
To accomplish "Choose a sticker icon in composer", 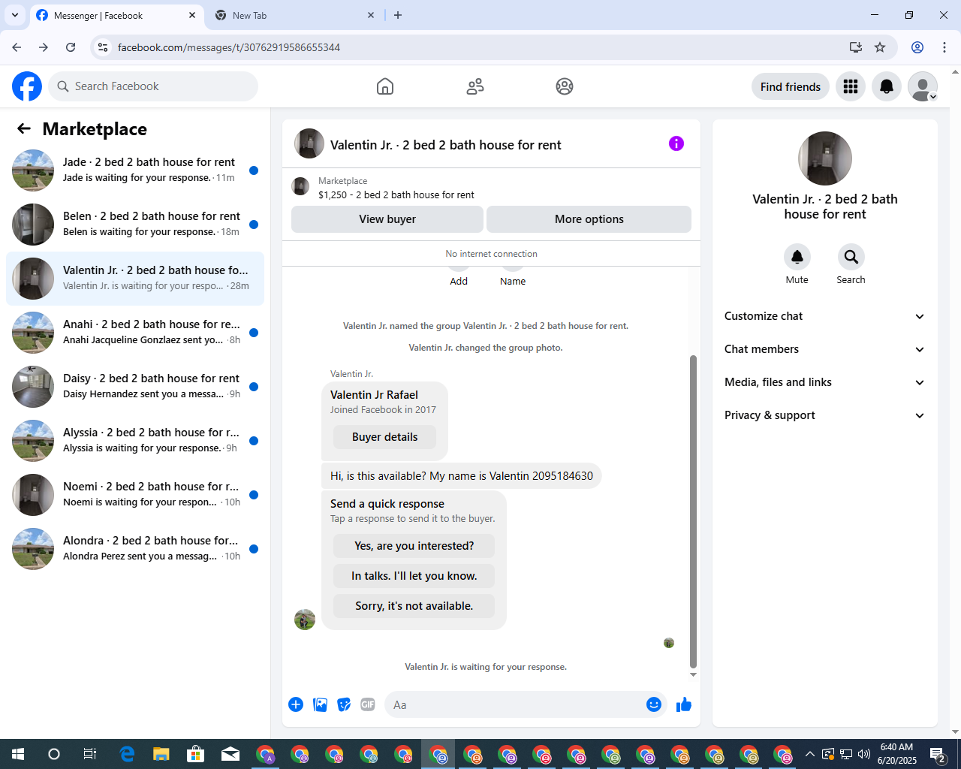I will (x=344, y=704).
